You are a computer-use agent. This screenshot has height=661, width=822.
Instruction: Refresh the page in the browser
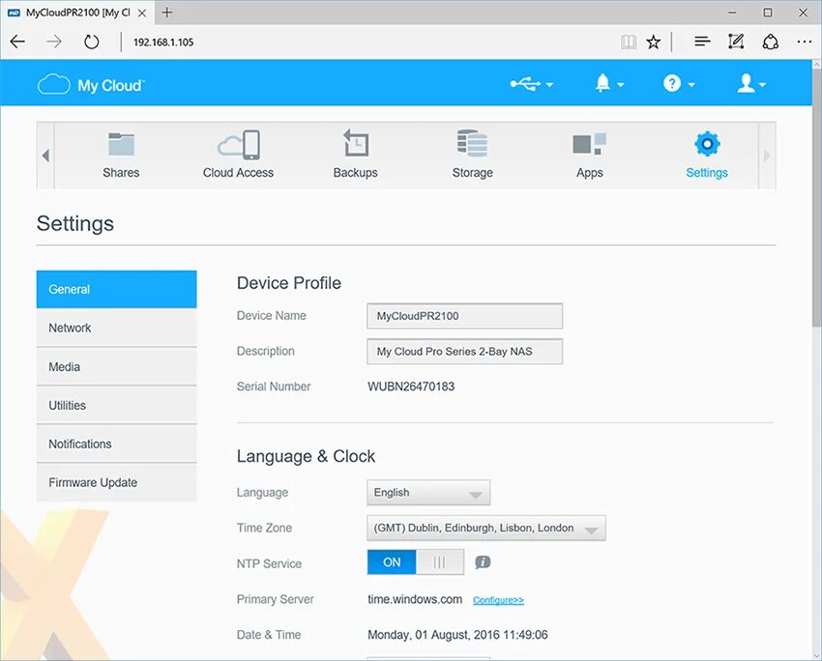[91, 42]
